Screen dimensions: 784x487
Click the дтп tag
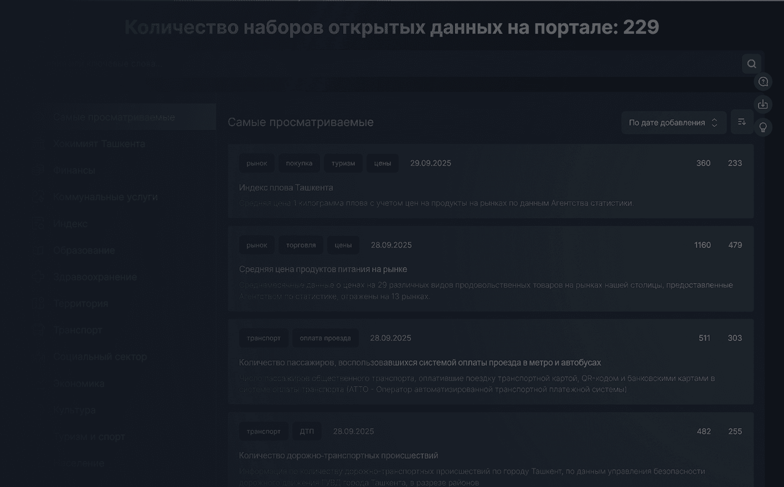[x=307, y=431]
